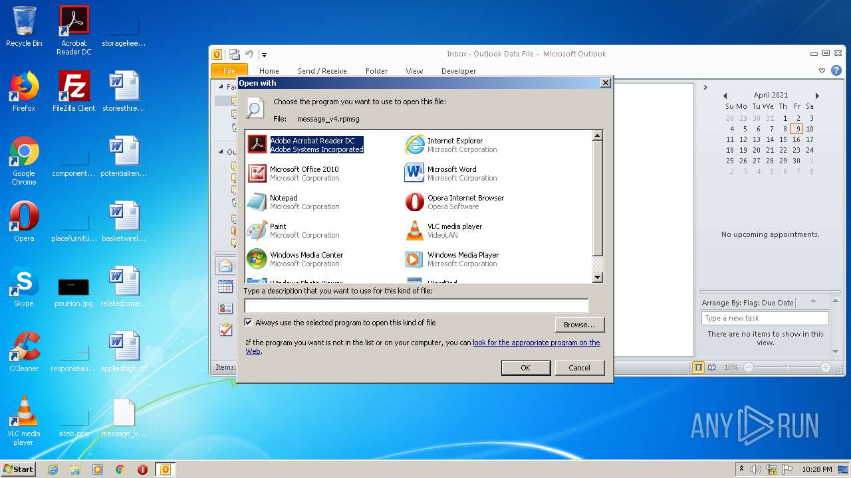851x478 pixels.
Task: Collapse the To-Do Bar arrow
Action: click(705, 87)
